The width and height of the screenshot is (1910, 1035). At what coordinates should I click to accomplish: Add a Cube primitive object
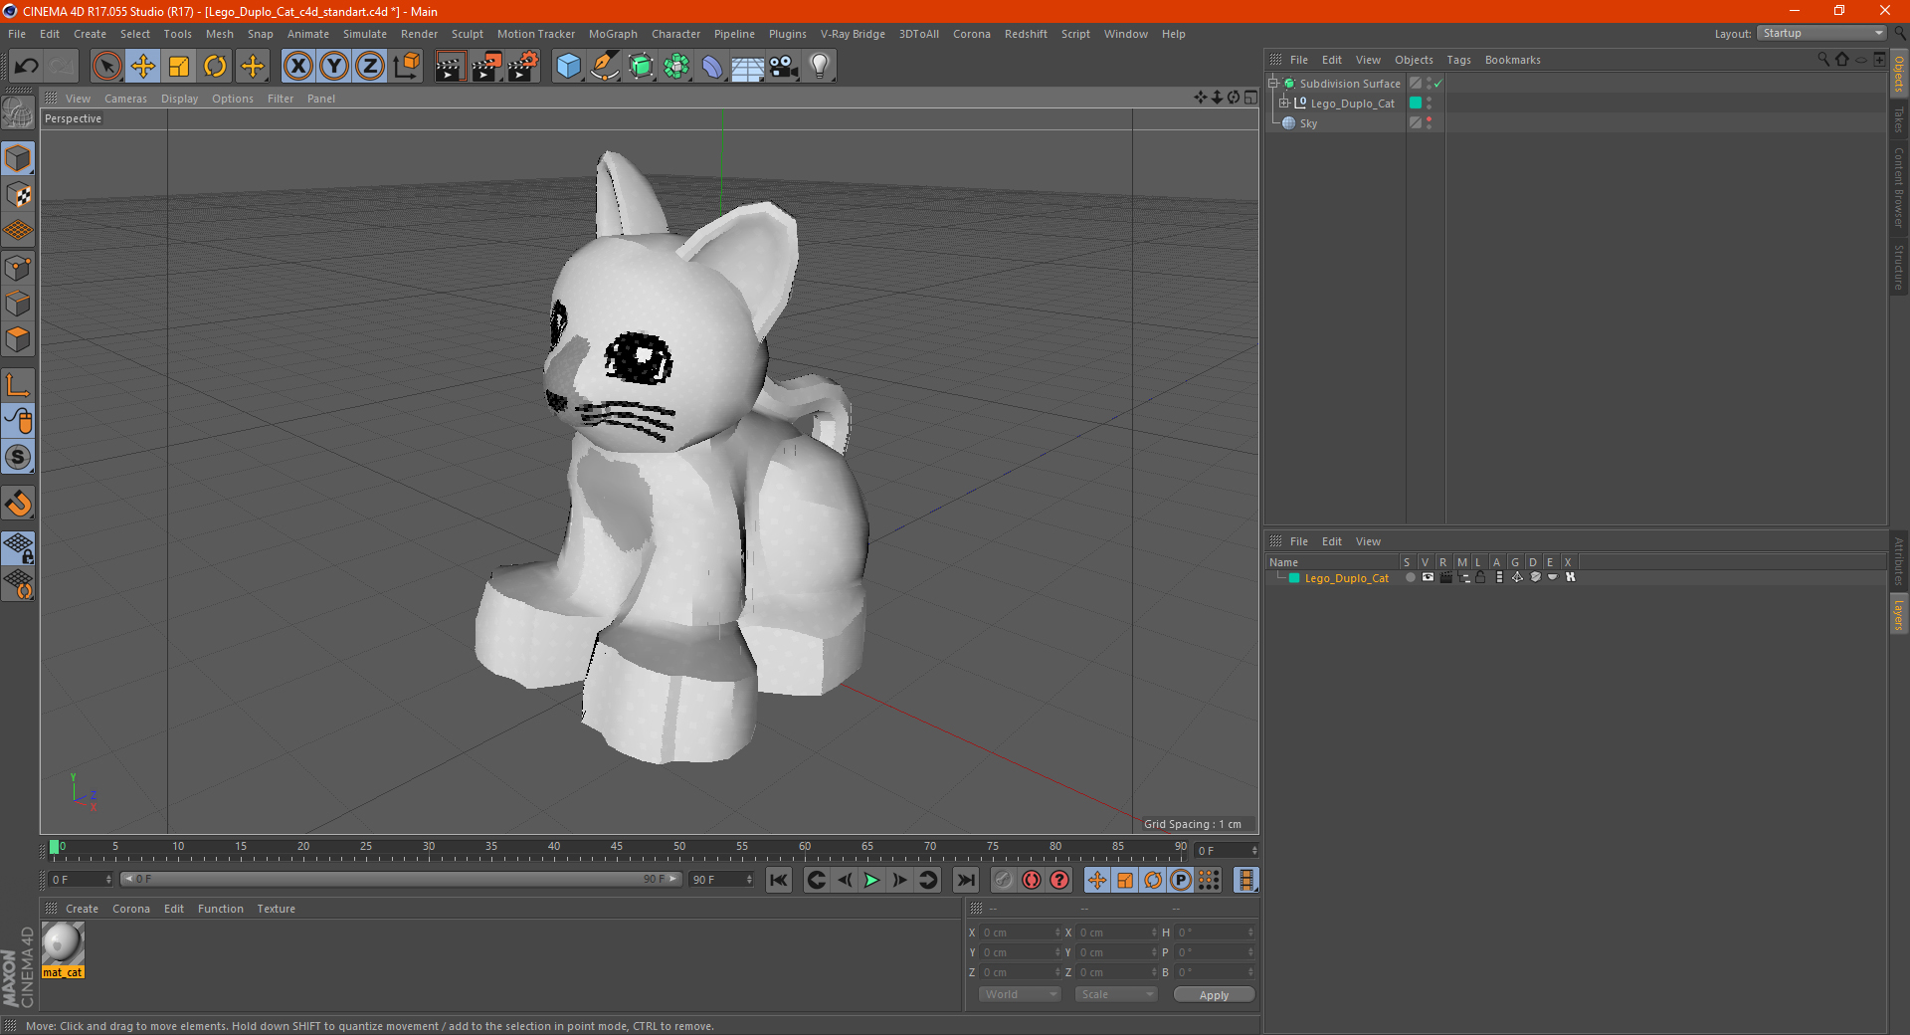pyautogui.click(x=568, y=67)
